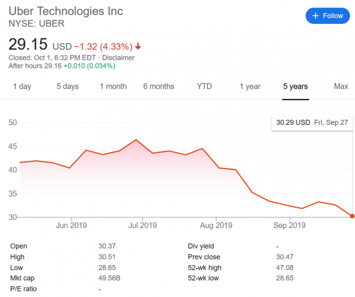Click the Mkt cap value 49.56B

click(x=109, y=278)
